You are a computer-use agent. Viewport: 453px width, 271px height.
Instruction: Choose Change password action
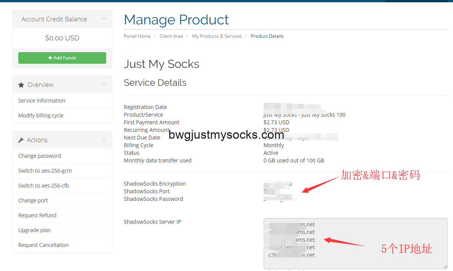(40, 156)
